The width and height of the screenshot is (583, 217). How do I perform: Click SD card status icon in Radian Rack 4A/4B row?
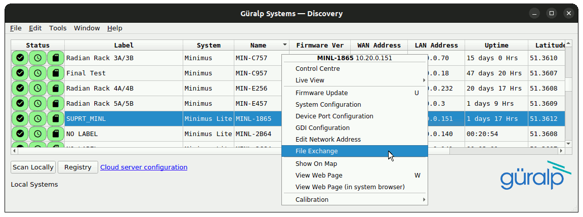(55, 89)
